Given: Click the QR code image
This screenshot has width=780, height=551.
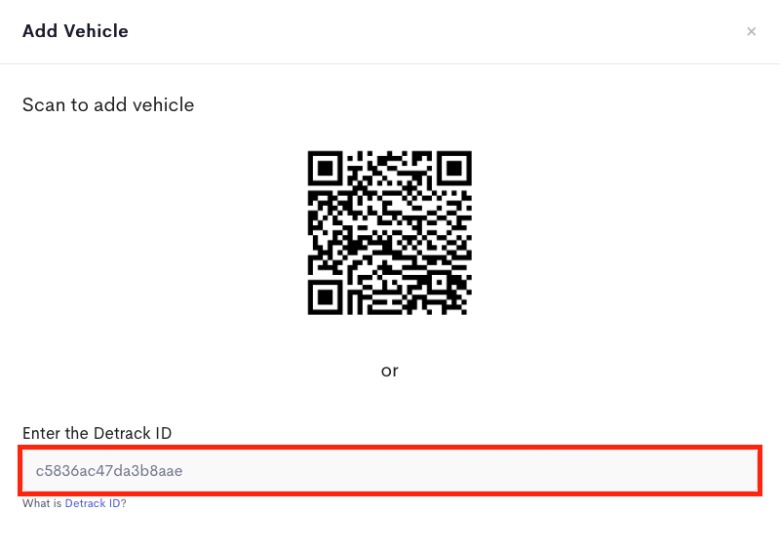Looking at the screenshot, I should pyautogui.click(x=389, y=232).
